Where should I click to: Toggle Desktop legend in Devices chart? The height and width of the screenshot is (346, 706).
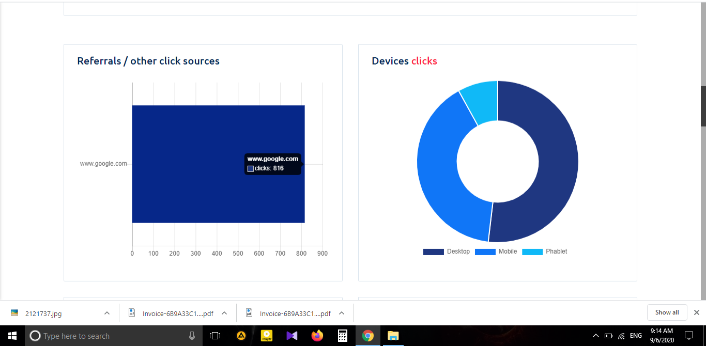447,251
